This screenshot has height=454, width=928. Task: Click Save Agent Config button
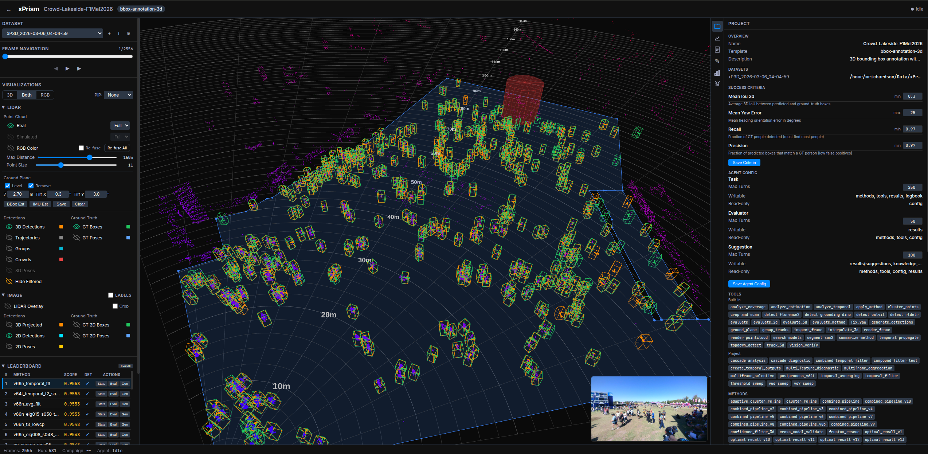pos(749,284)
